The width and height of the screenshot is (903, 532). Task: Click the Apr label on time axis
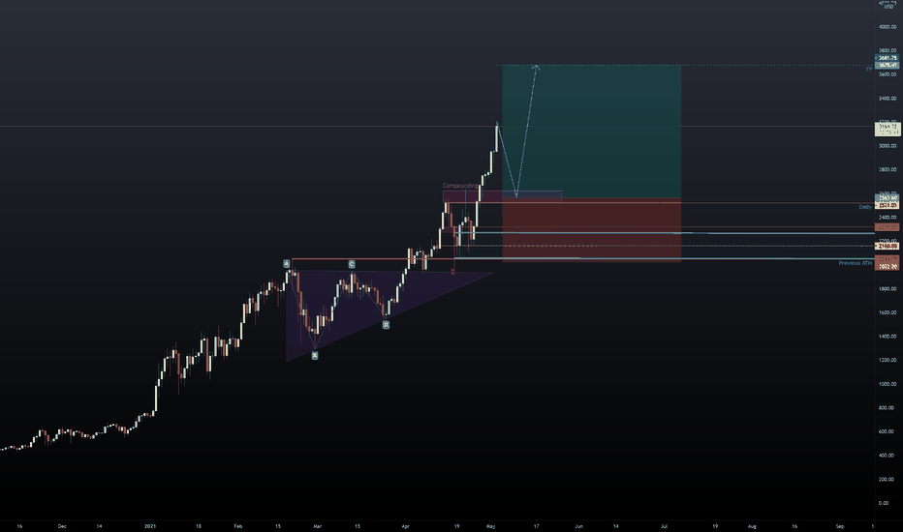[x=405, y=526]
